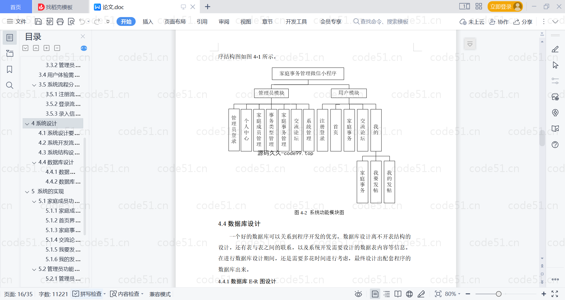Click the redo arrow icon

(97, 21)
